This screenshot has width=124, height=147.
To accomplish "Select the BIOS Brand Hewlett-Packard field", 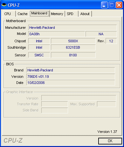I will (71, 70).
